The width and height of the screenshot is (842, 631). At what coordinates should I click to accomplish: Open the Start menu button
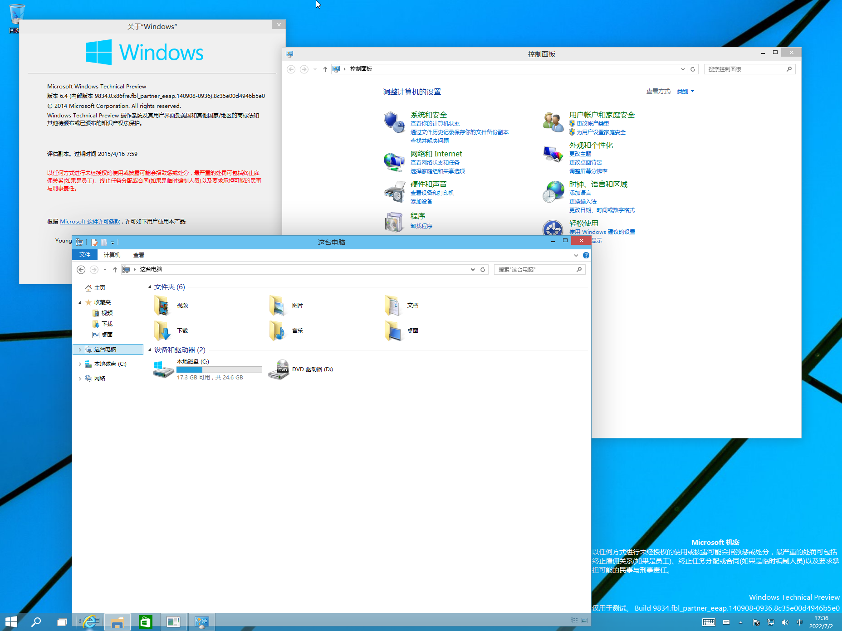[11, 621]
